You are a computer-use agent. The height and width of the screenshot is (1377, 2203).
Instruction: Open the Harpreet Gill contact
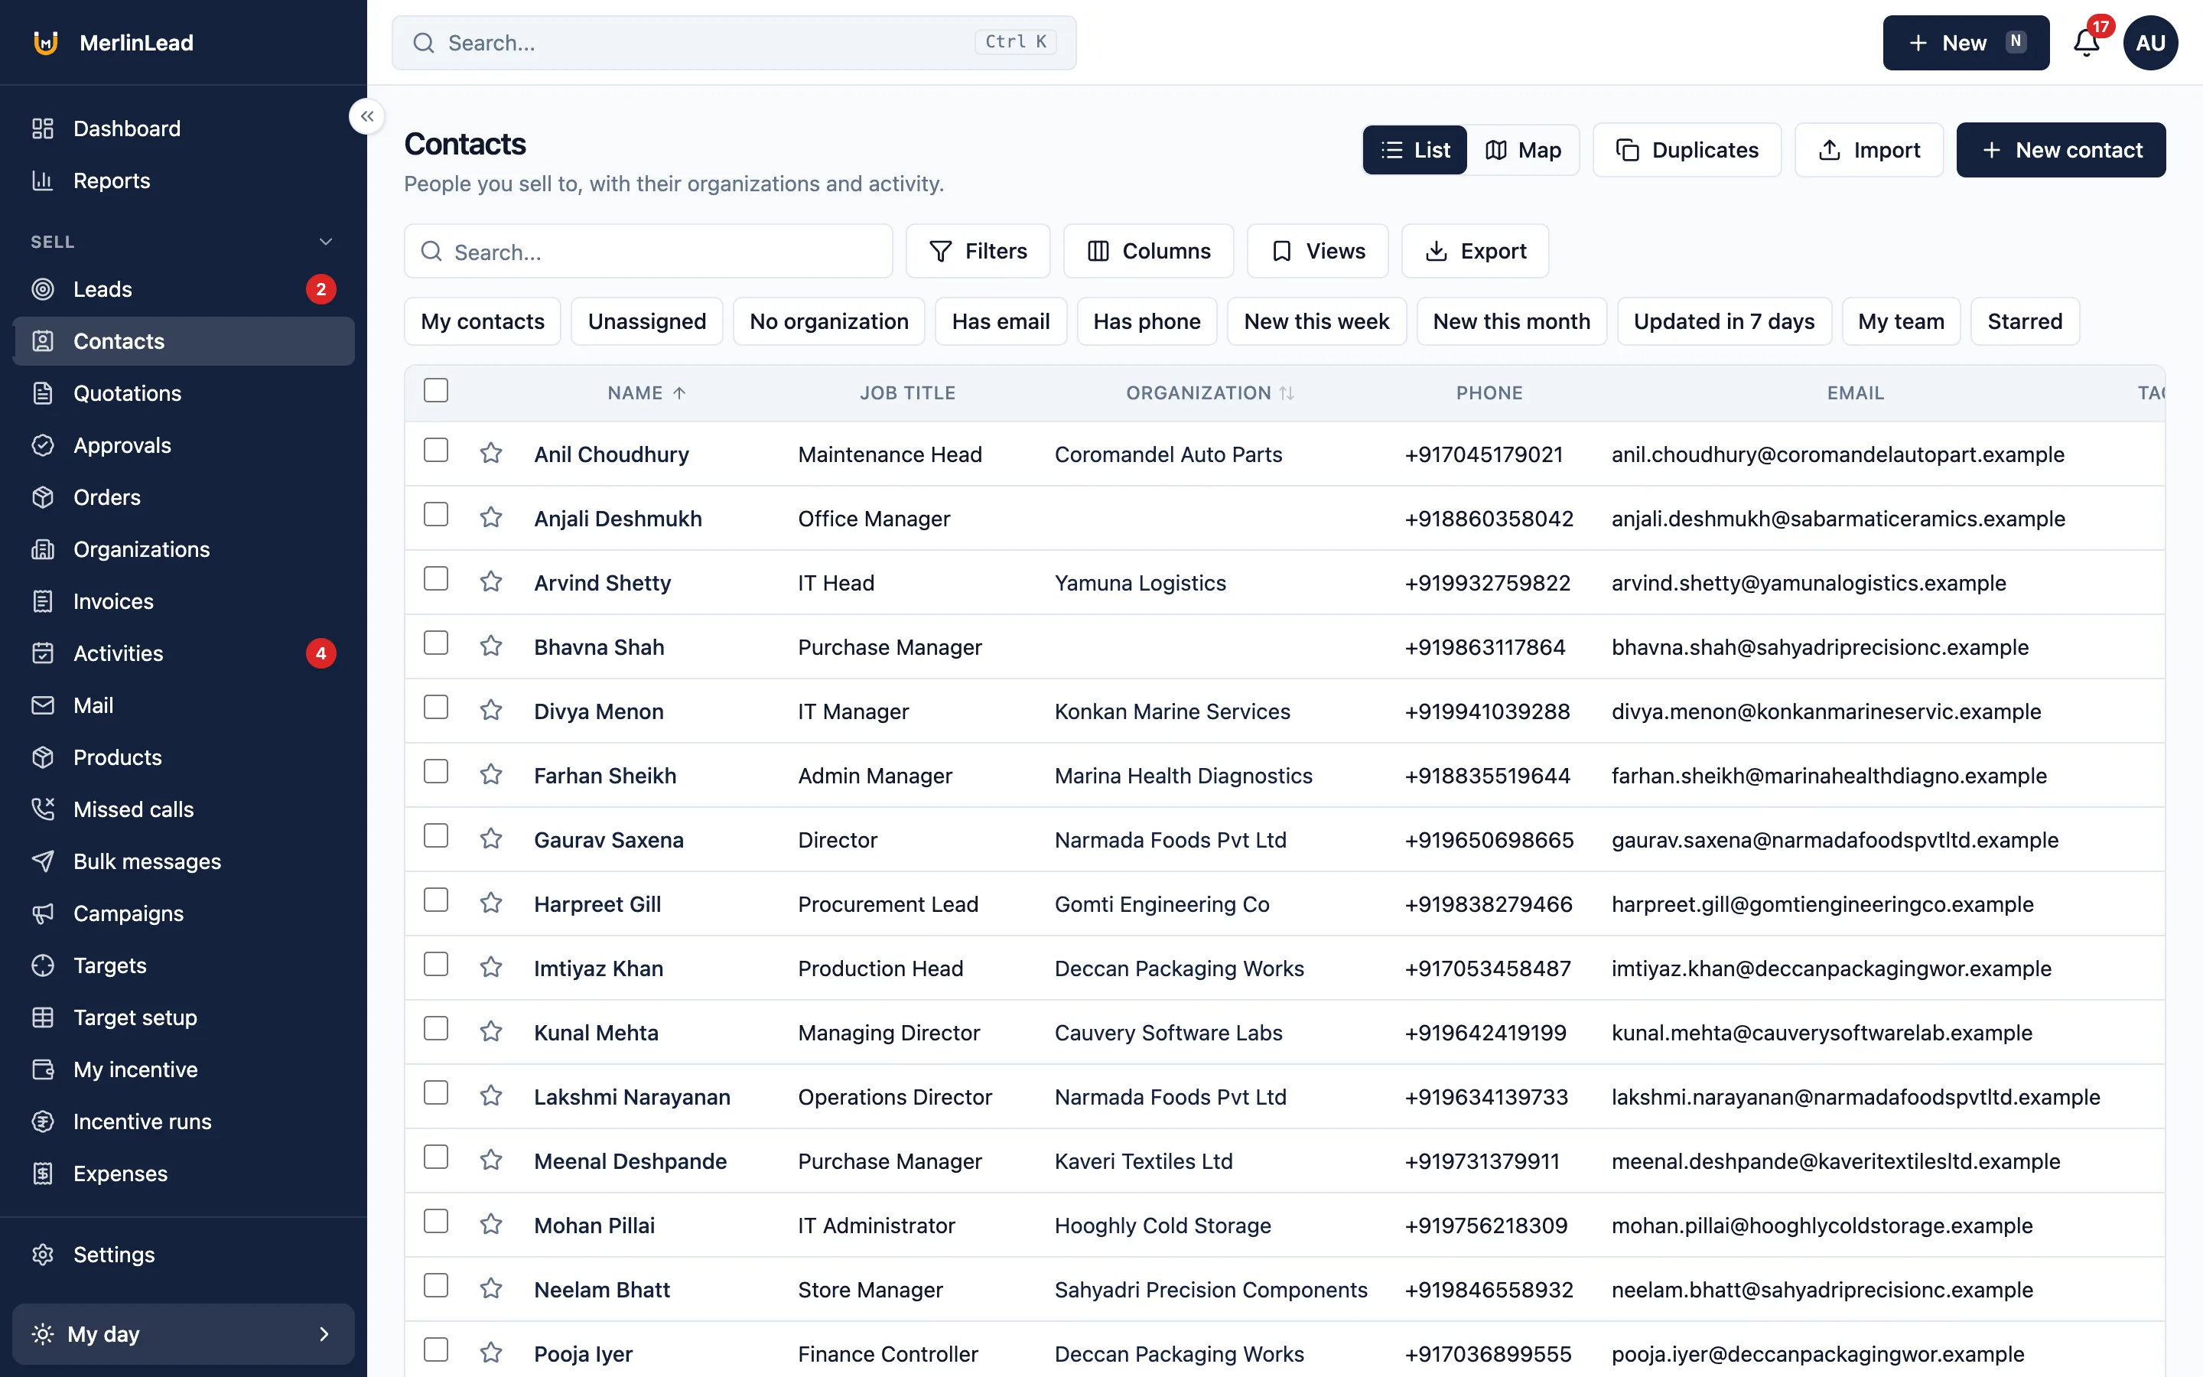pyautogui.click(x=597, y=904)
